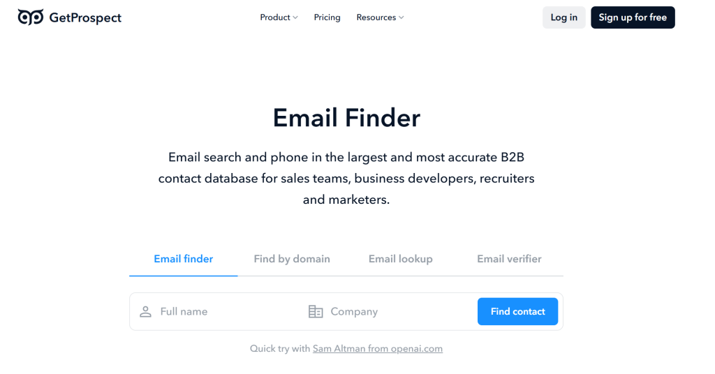Image resolution: width=715 pixels, height=374 pixels.
Task: Click Sign up for free
Action: (x=632, y=17)
